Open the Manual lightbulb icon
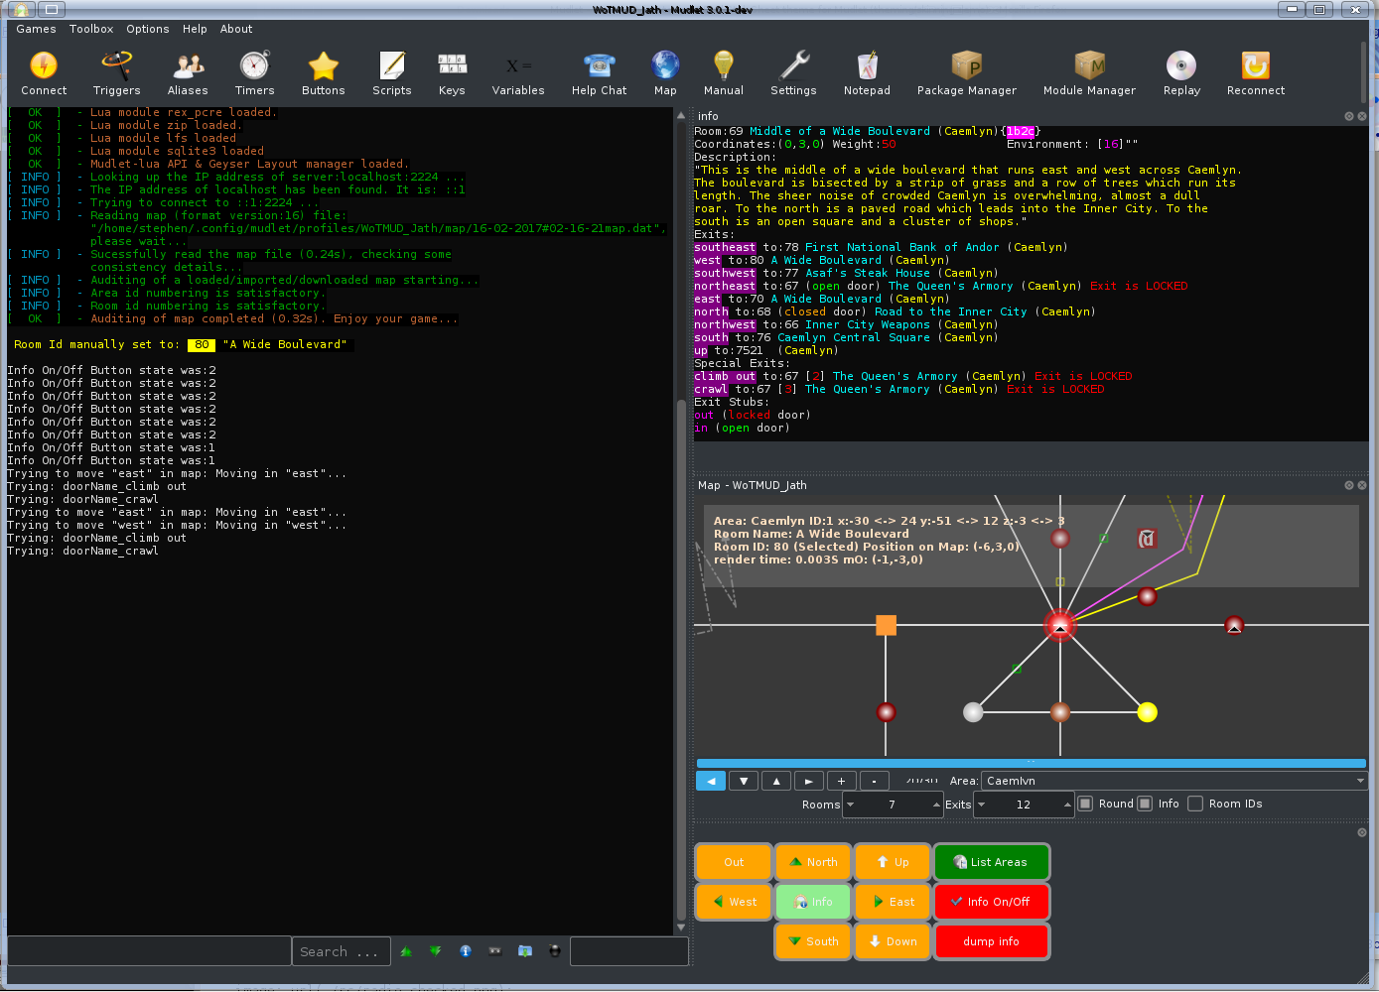This screenshot has height=992, width=1379. click(x=724, y=74)
